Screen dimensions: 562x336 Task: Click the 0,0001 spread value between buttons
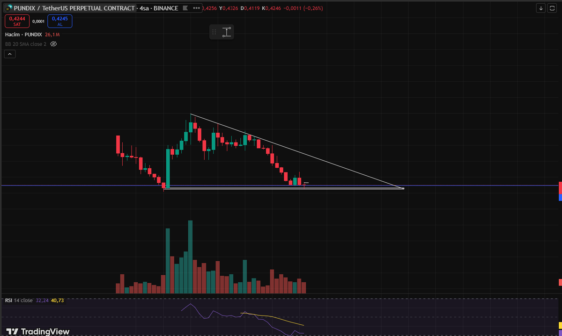(x=38, y=21)
